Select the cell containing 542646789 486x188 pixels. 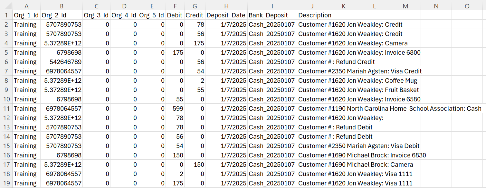click(x=61, y=62)
